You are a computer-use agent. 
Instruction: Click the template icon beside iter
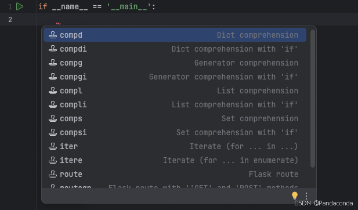click(53, 146)
